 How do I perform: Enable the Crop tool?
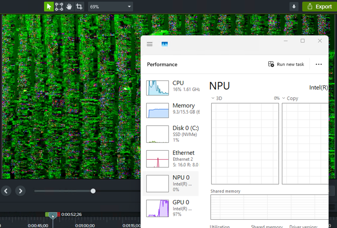(79, 6)
